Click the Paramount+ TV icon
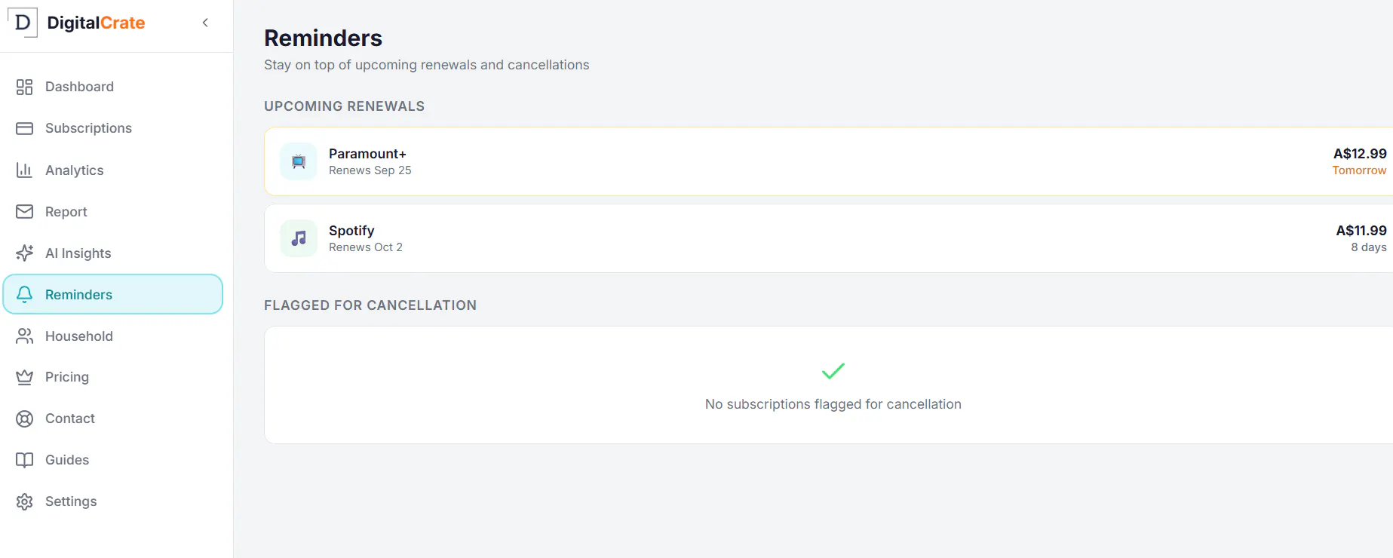1393x558 pixels. 299,161
